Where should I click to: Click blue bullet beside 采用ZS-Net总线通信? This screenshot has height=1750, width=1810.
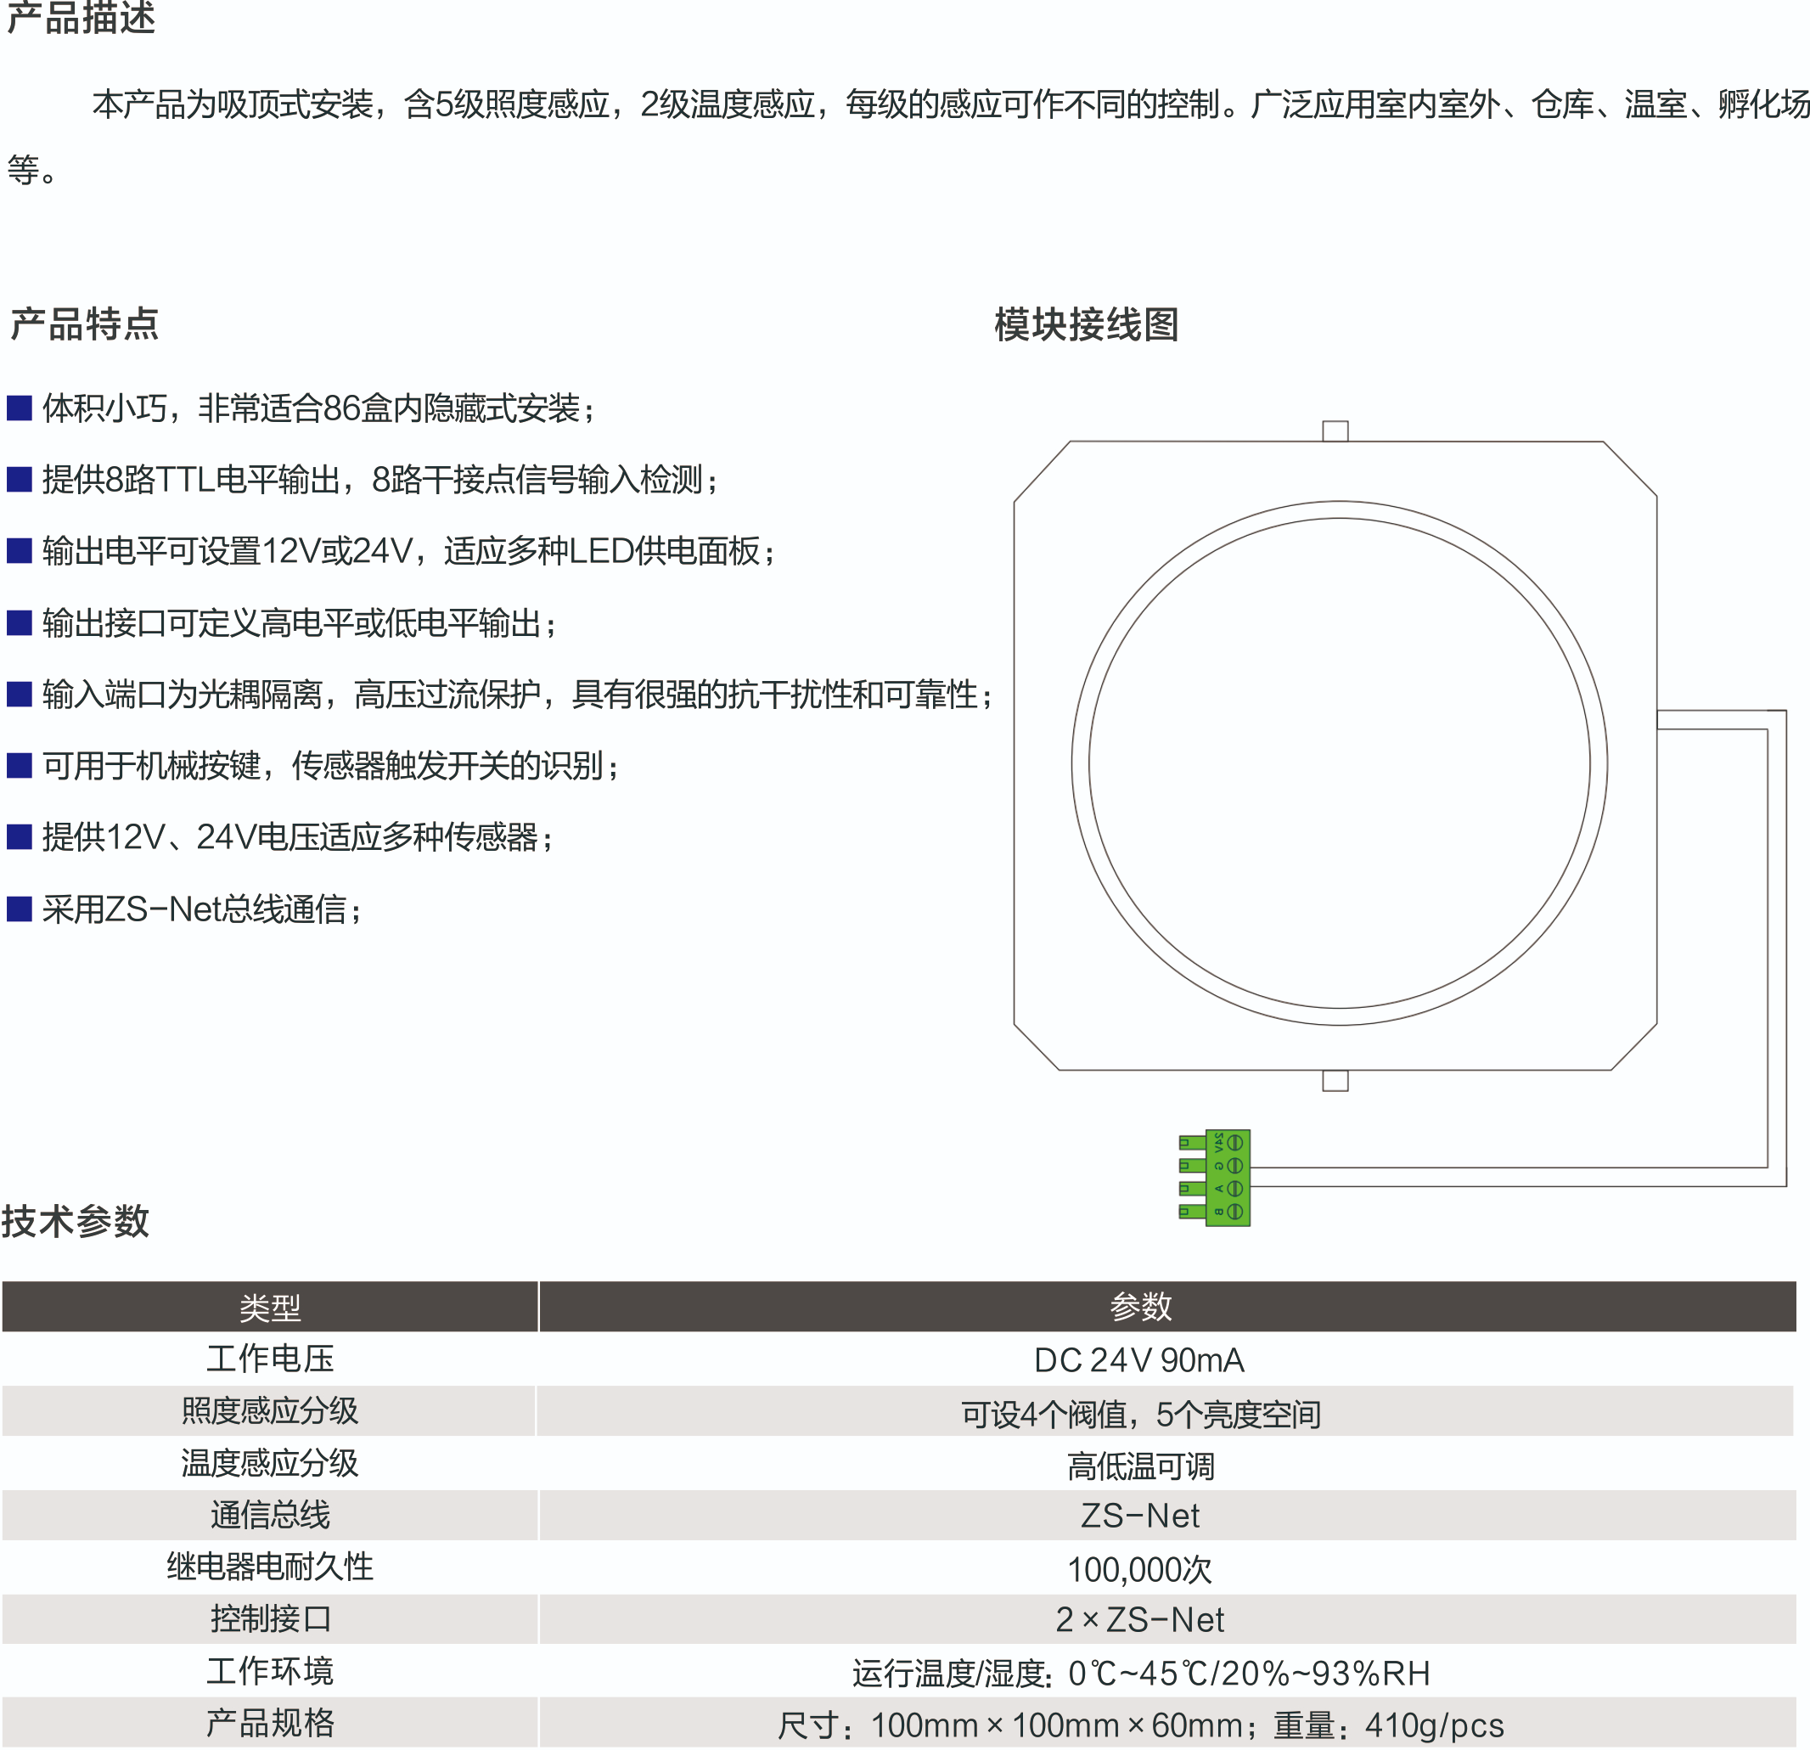click(x=20, y=909)
